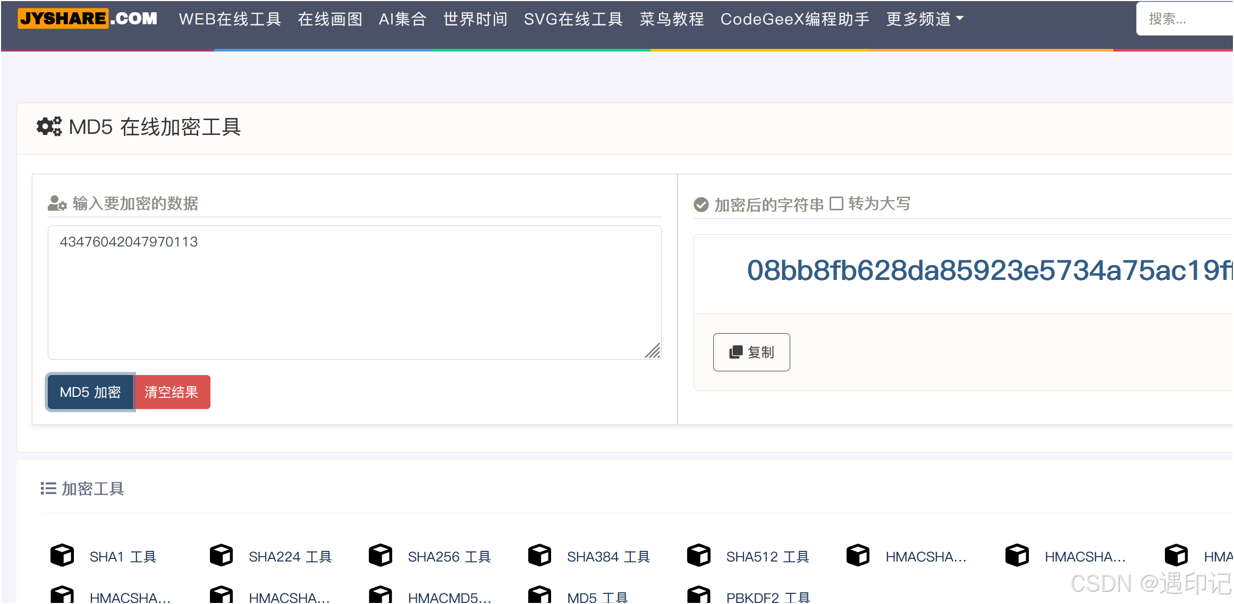Click the MD5 加密 button
Viewport: 1234px width, 604px height.
90,392
